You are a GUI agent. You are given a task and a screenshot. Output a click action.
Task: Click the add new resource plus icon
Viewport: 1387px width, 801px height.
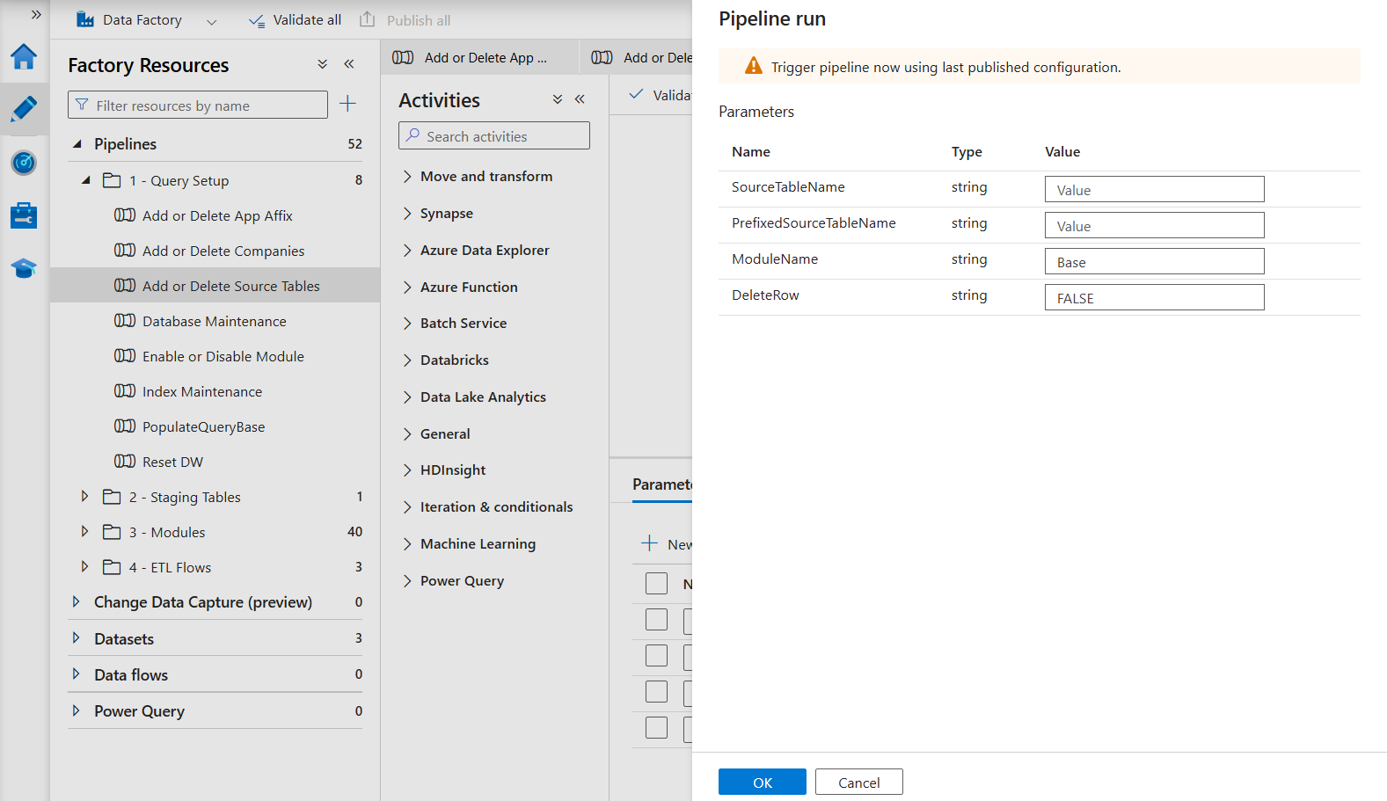(x=348, y=104)
